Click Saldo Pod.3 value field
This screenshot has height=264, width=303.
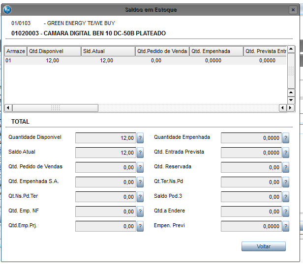coord(251,197)
